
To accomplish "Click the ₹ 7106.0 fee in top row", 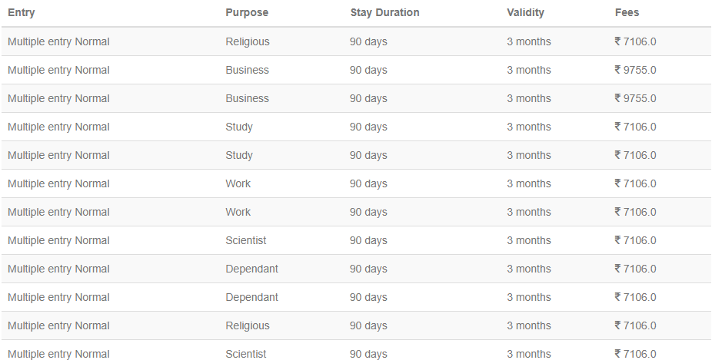I will coord(635,41).
